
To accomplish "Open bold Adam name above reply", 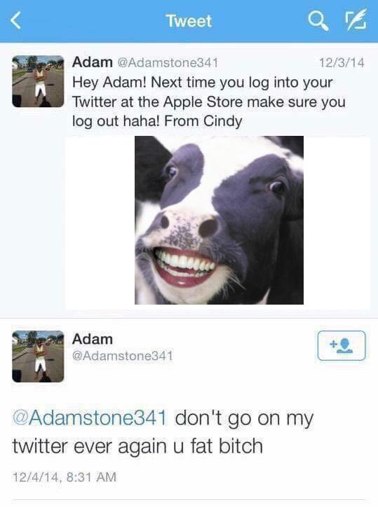I will [93, 339].
